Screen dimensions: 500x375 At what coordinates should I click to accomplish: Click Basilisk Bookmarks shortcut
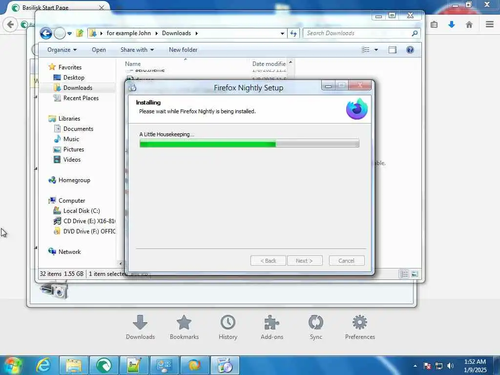click(x=184, y=328)
